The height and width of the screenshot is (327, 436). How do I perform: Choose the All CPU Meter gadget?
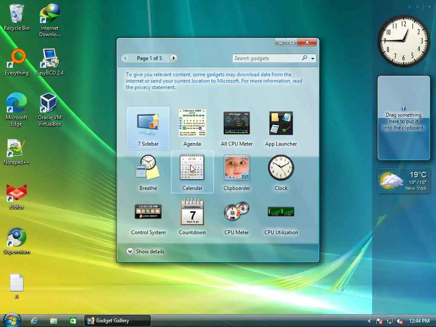click(237, 128)
